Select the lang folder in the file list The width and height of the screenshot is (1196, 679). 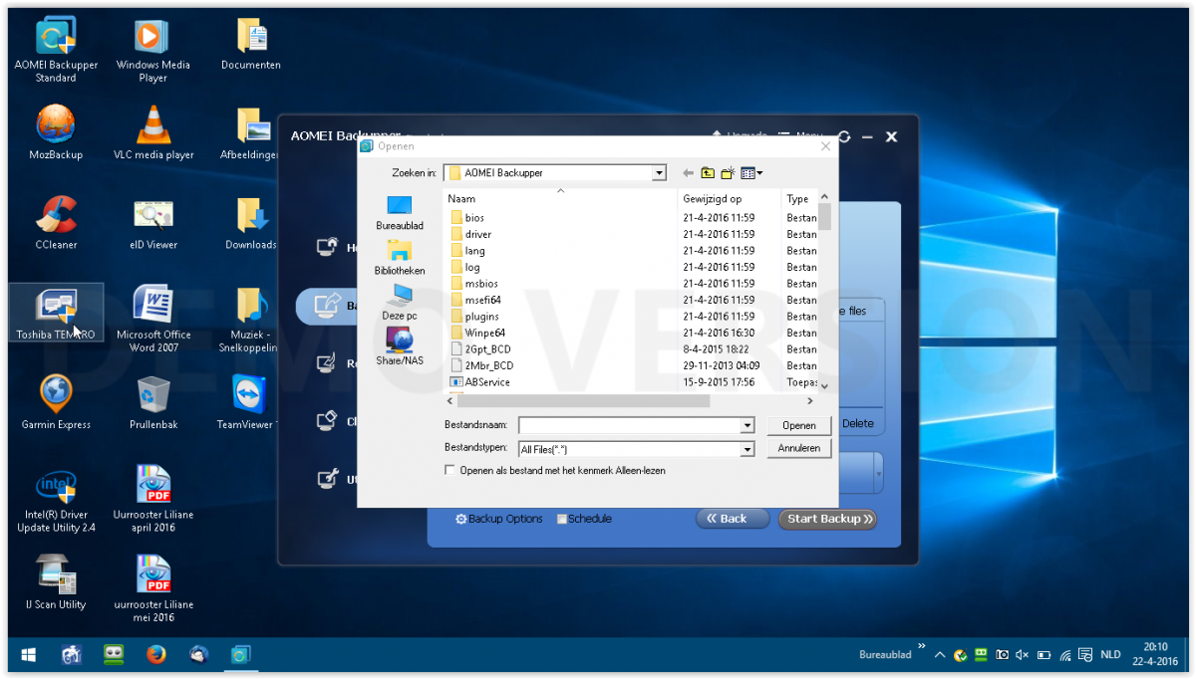point(474,251)
